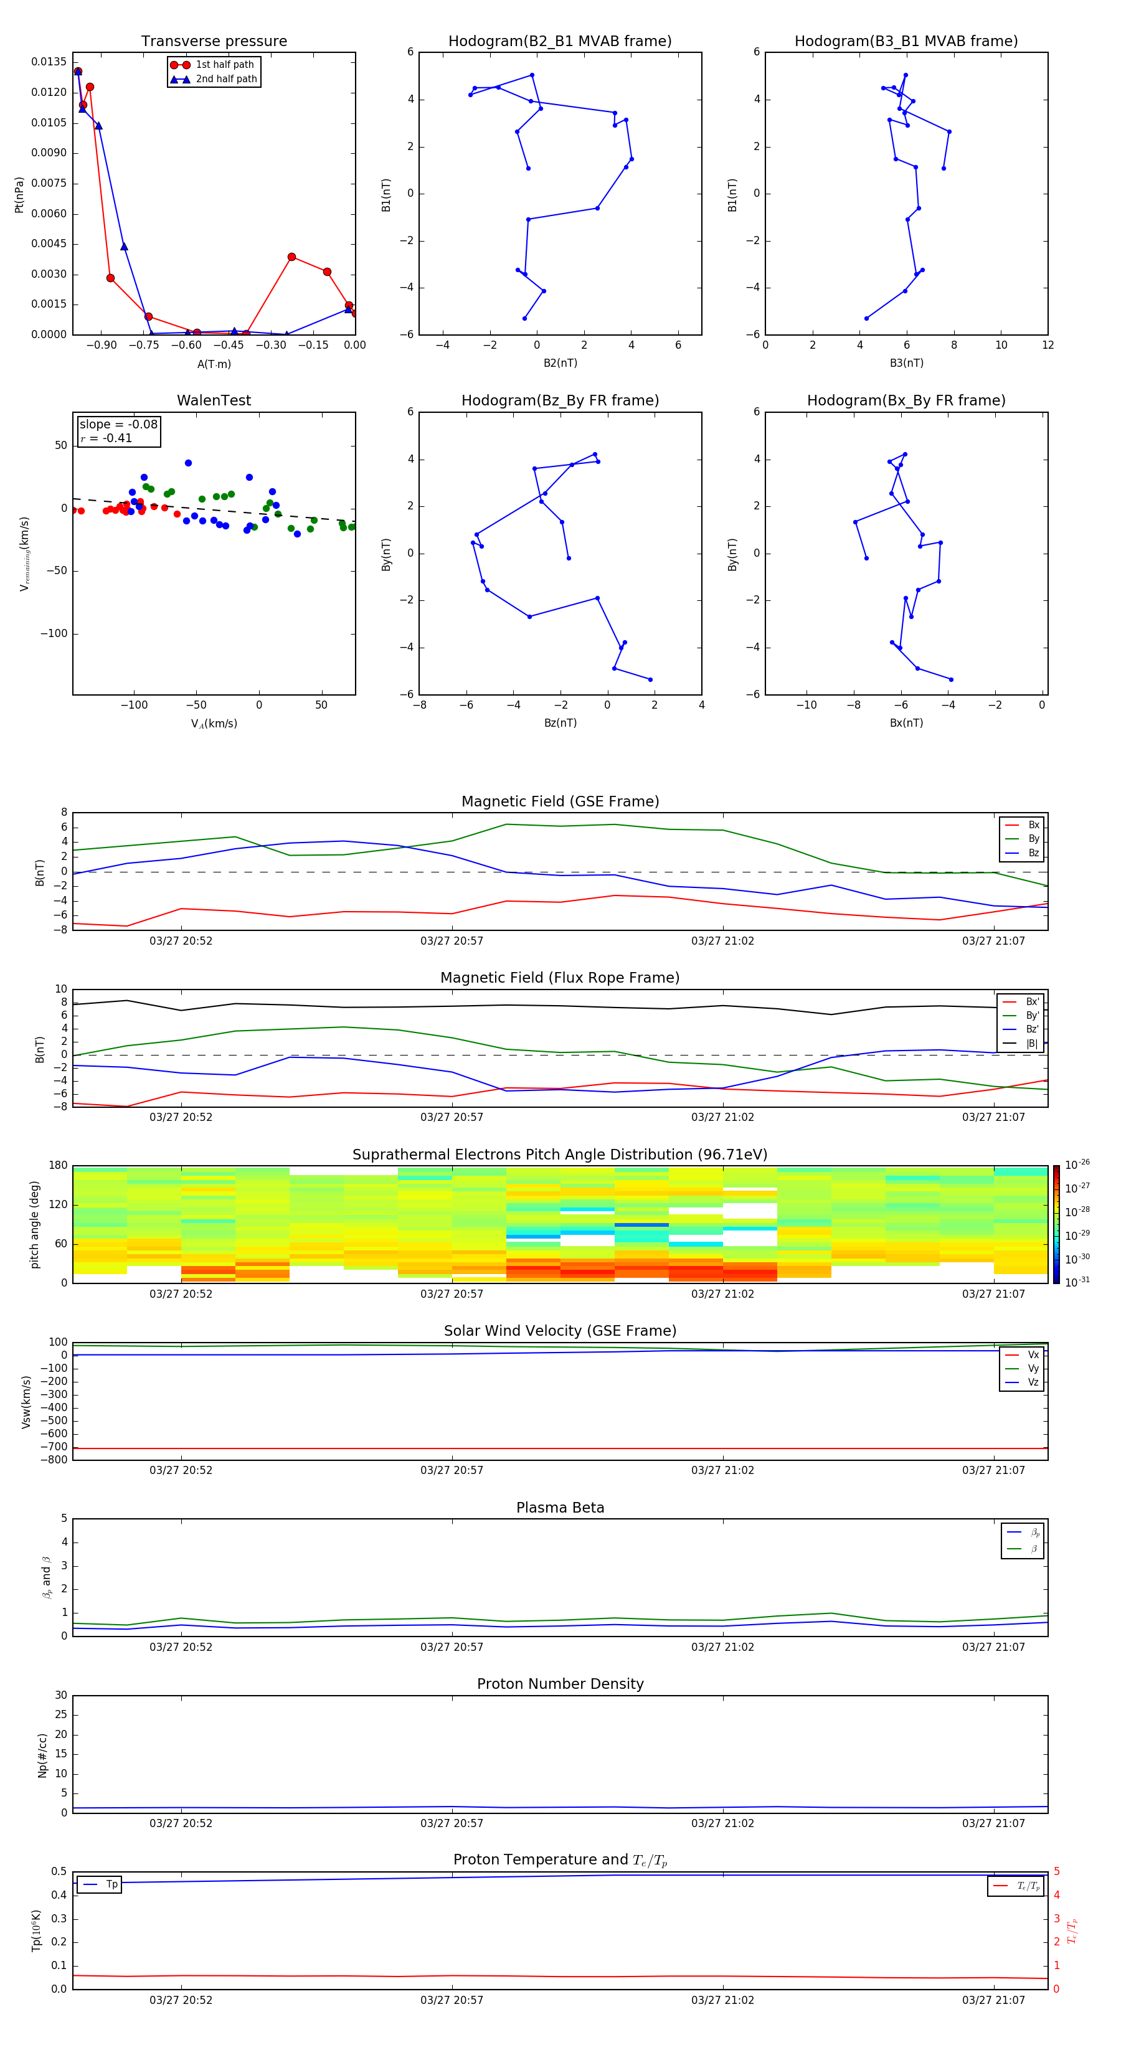
Task: Click the 'Hodogram(Bz_By FR frame)' title
Action: click(x=560, y=400)
